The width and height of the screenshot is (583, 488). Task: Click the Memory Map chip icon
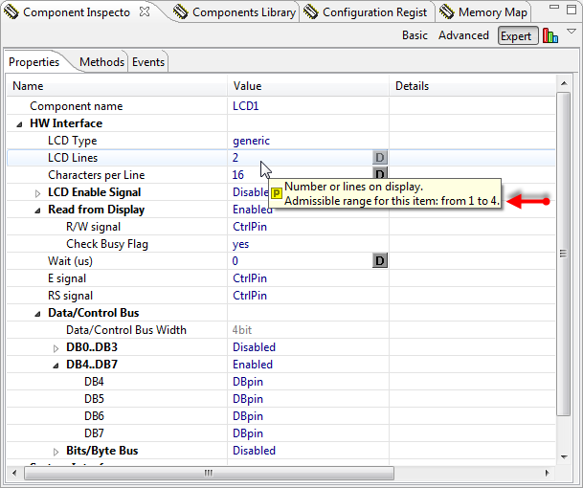click(447, 12)
